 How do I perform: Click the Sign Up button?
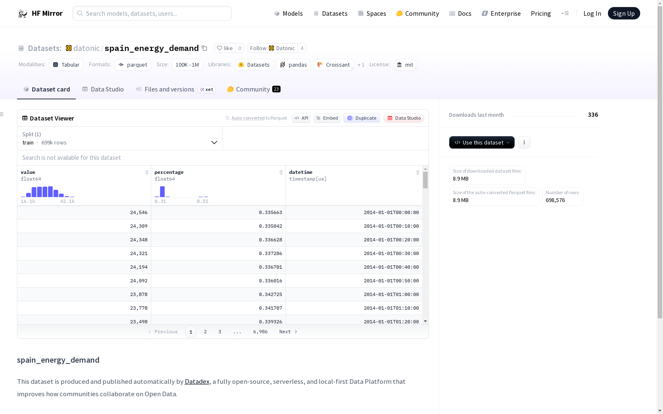tap(624, 13)
